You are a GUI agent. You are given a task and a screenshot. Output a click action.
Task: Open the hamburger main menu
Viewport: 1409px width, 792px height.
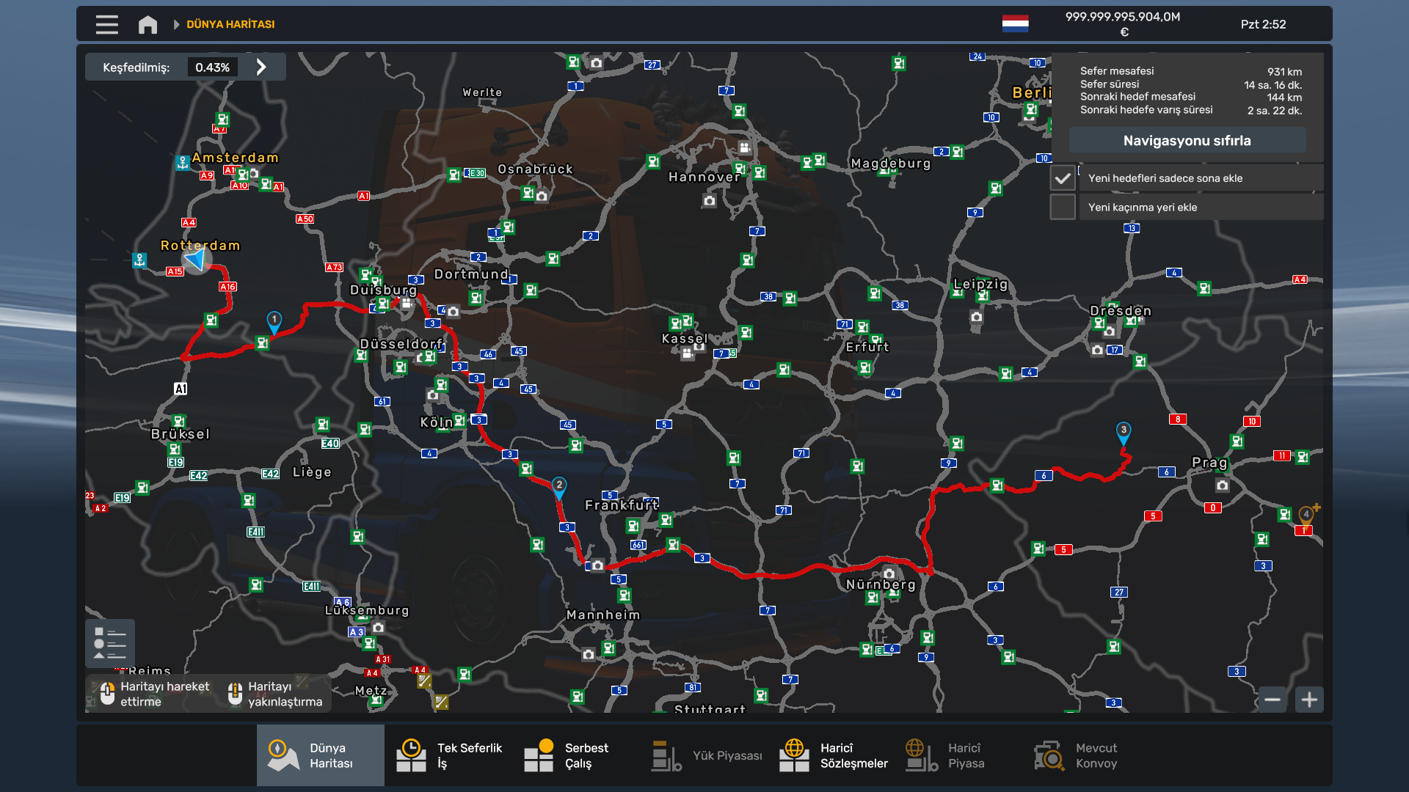[106, 24]
